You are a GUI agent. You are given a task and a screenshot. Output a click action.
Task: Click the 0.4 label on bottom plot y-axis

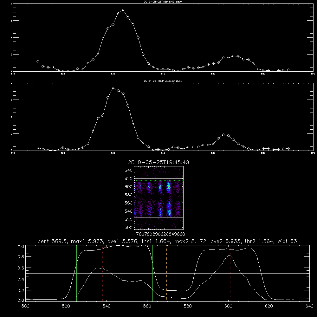[x=21, y=279]
